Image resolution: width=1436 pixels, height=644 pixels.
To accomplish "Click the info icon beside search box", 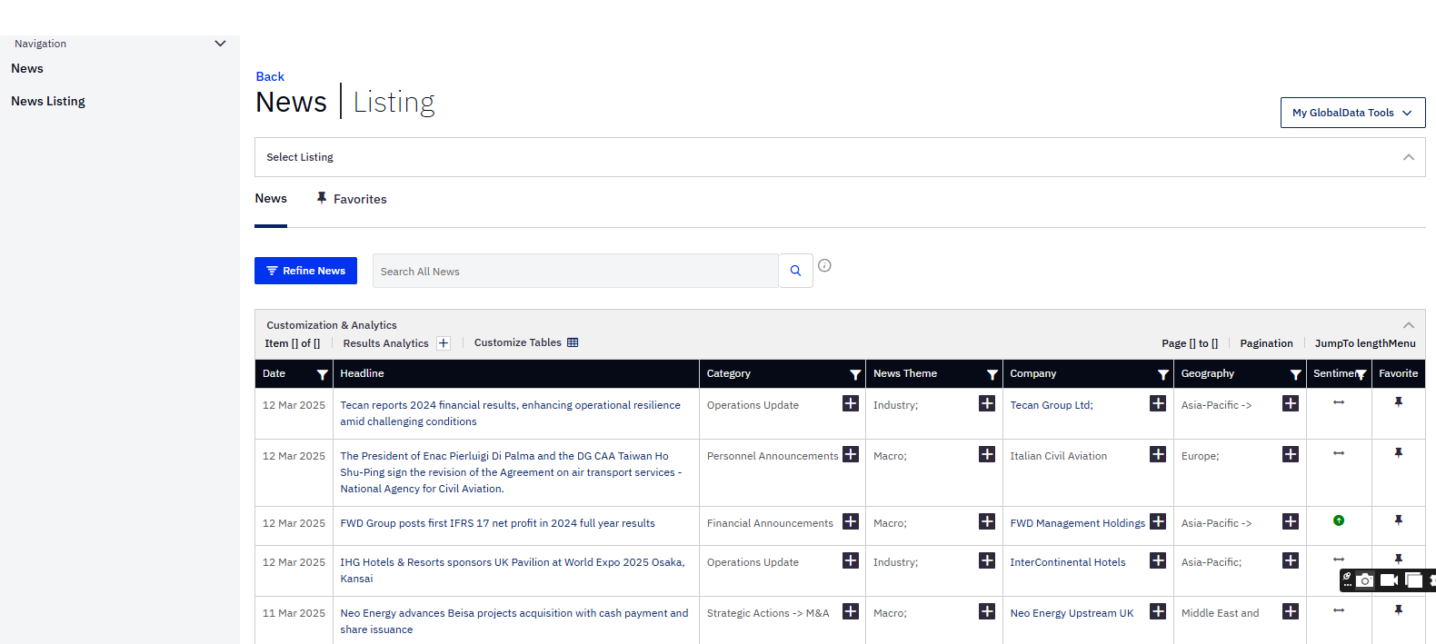I will (x=824, y=265).
